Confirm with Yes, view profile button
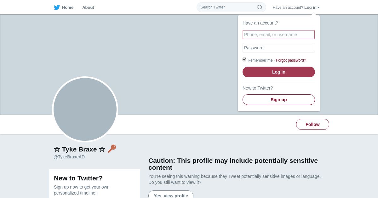 [x=171, y=195]
